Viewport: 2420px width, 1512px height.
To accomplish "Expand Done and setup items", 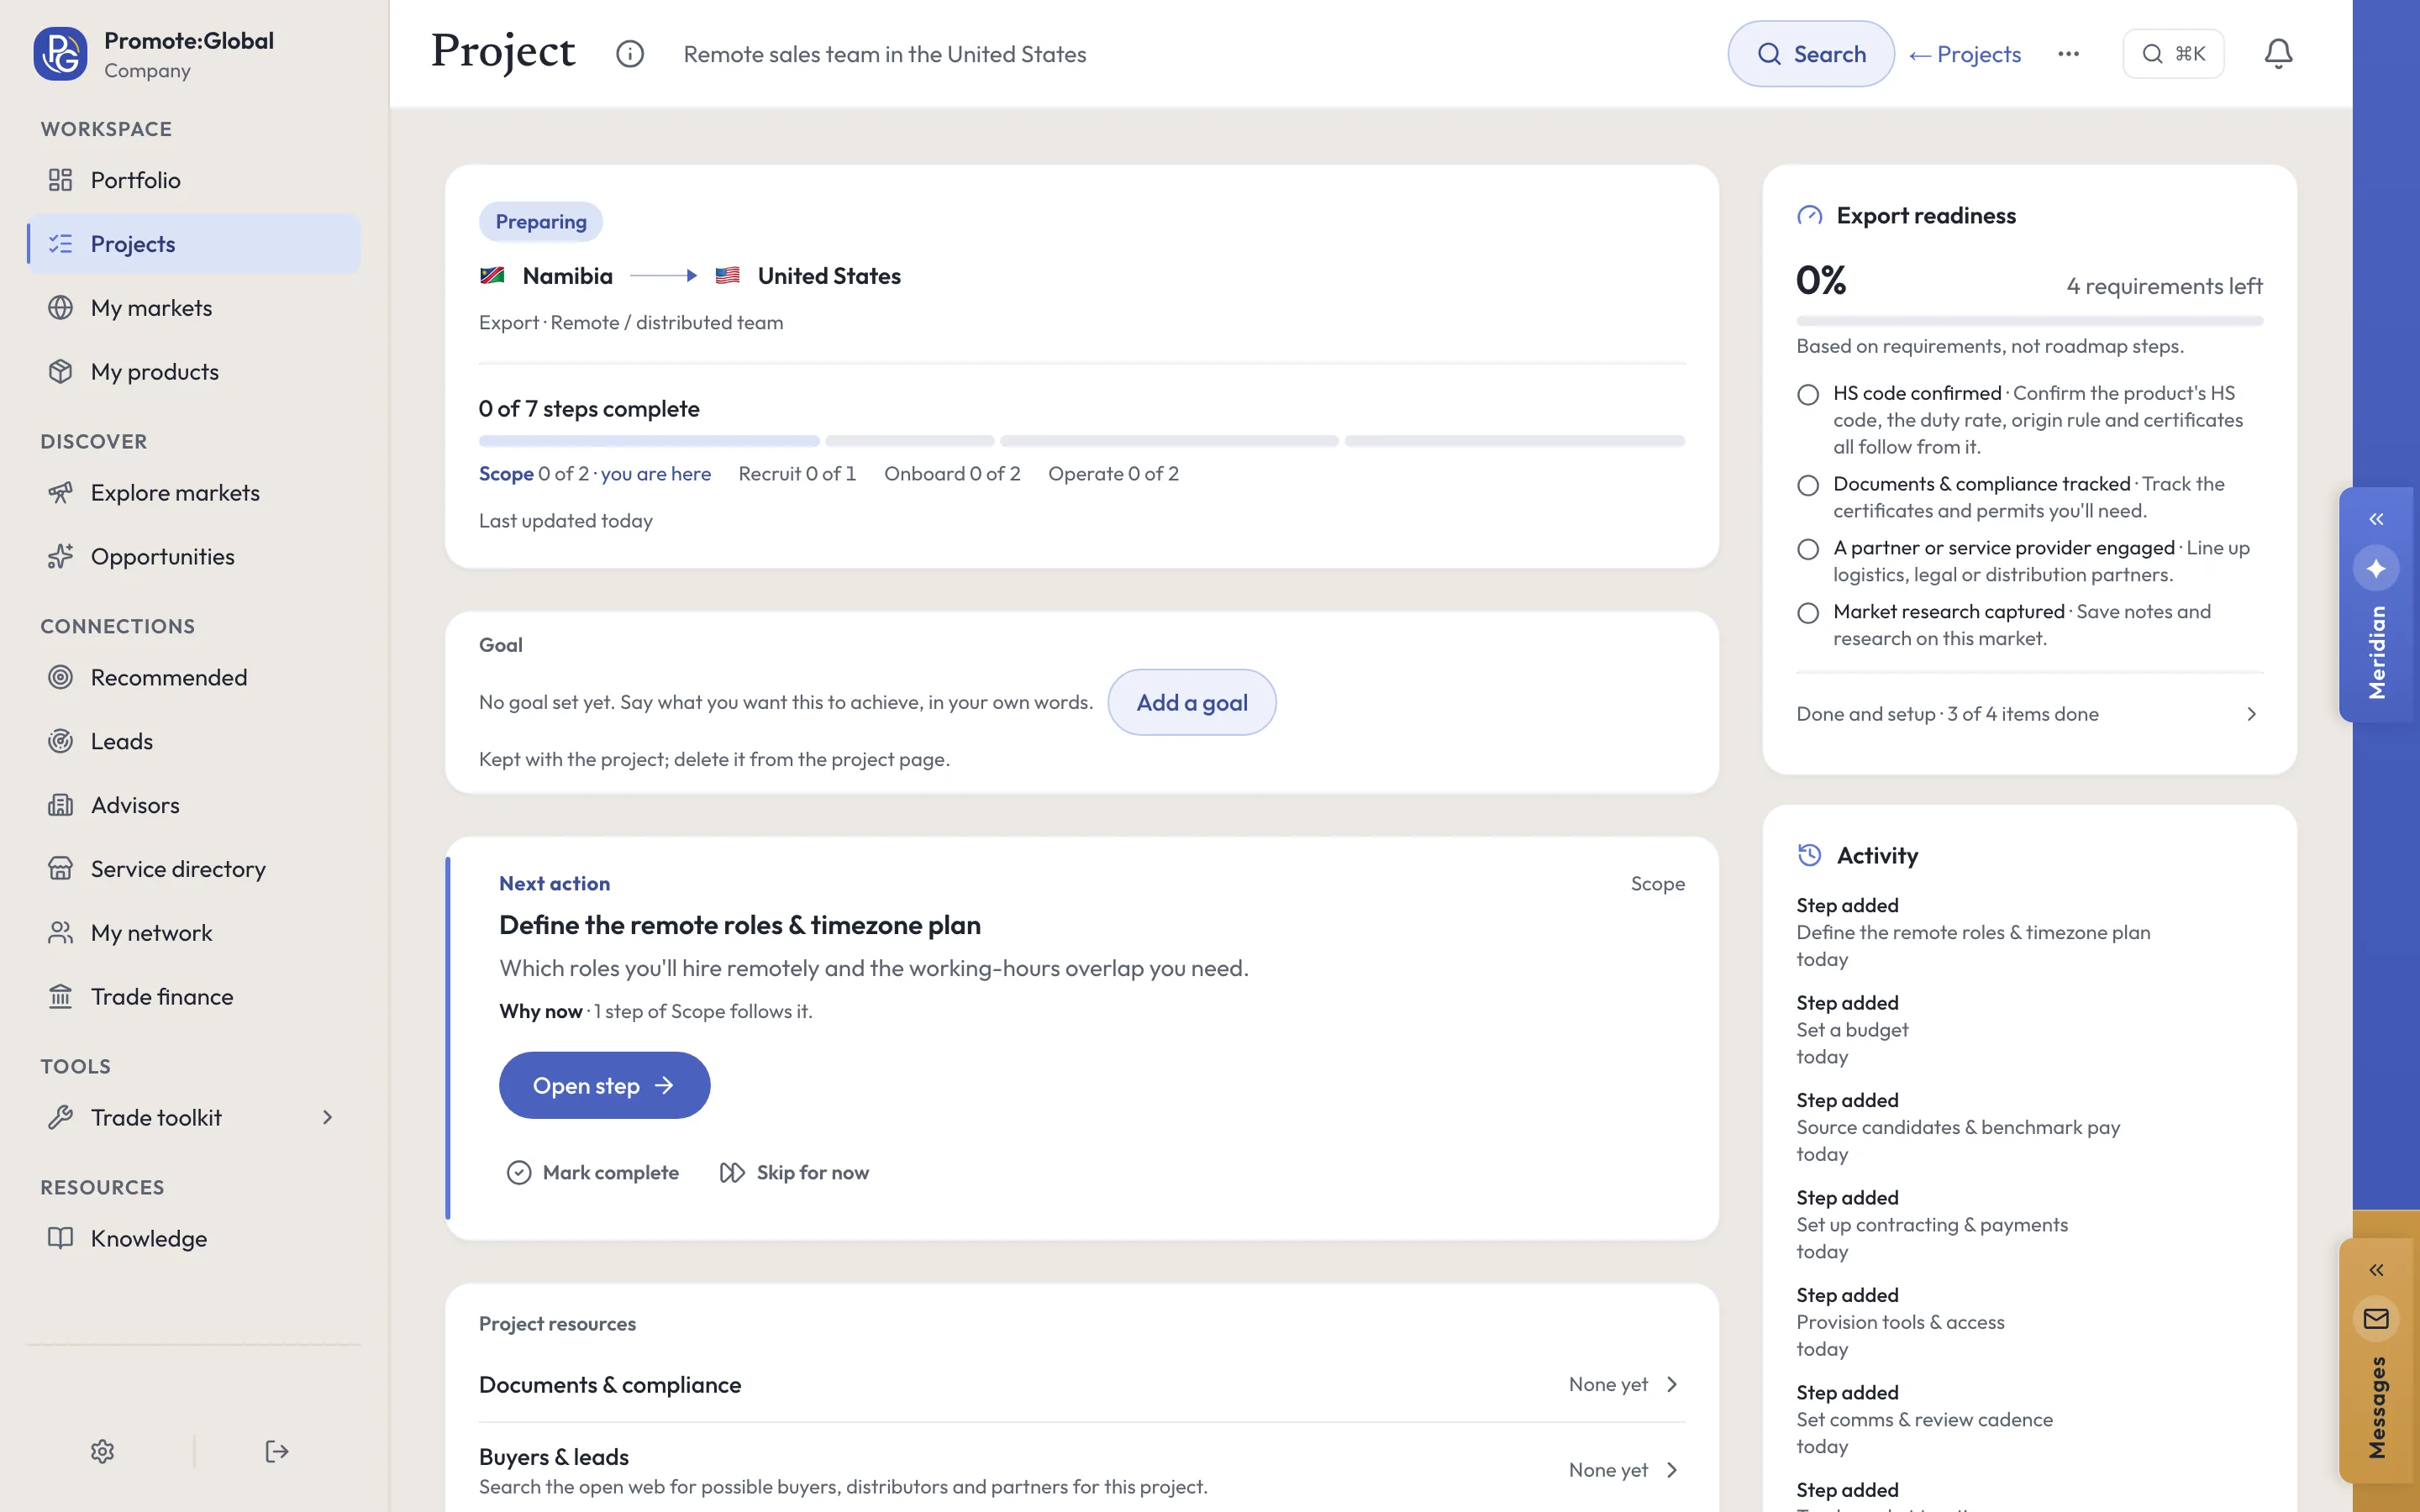I will coord(2029,714).
